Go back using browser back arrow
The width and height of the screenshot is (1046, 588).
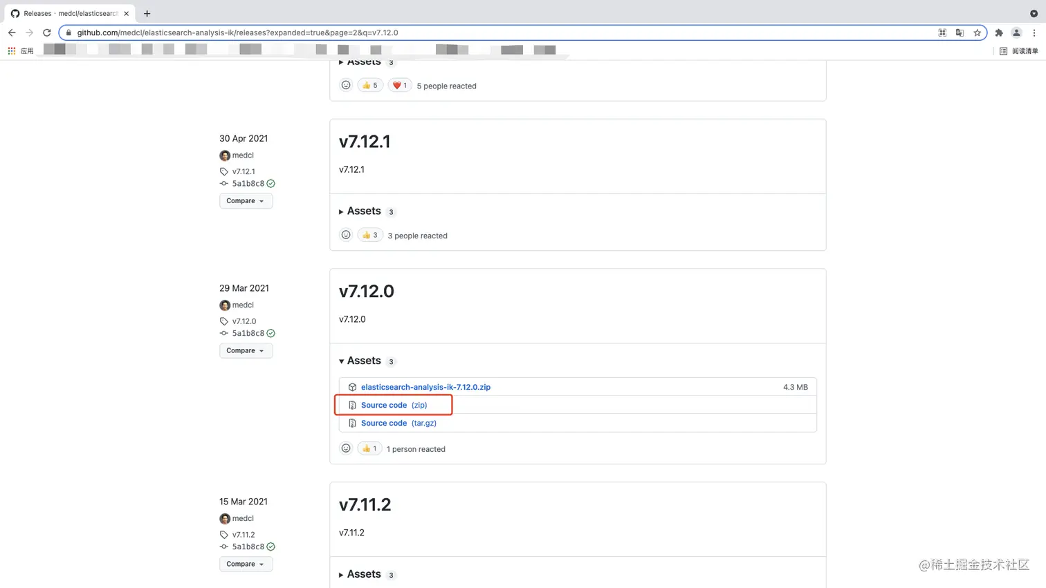coord(12,32)
